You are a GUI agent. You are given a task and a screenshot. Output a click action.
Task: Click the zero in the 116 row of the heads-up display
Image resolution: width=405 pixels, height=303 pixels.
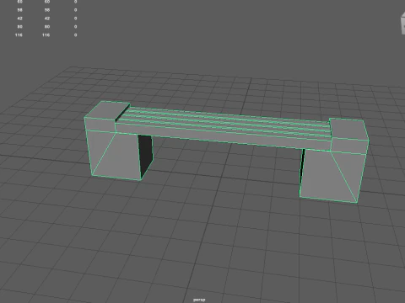tap(75, 35)
